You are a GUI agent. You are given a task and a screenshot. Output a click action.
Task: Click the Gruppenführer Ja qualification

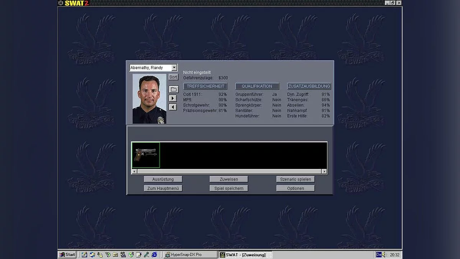click(x=274, y=94)
